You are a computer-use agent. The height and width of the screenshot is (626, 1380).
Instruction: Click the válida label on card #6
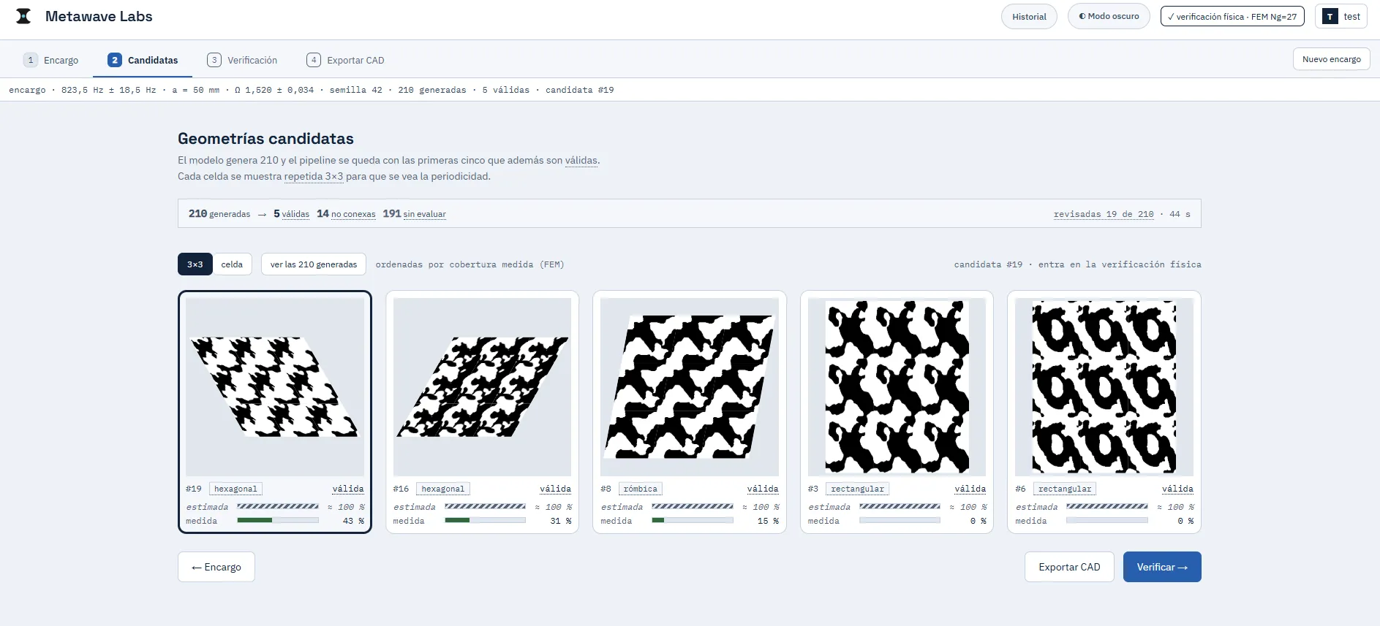[x=1177, y=489]
